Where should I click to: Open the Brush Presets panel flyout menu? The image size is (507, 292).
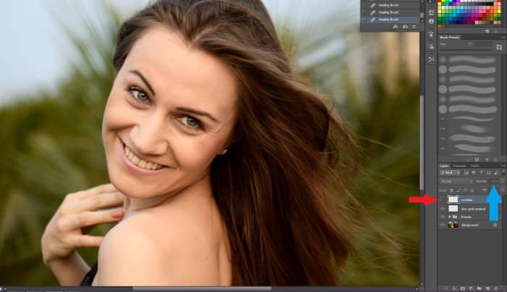click(503, 38)
